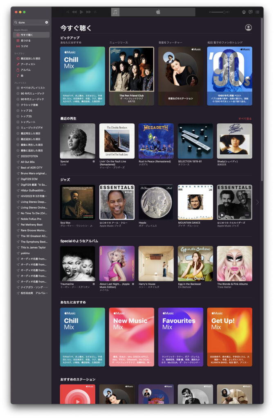Show lyrics with the speech bubble icon
The width and height of the screenshot is (274, 418).
(x=251, y=12)
